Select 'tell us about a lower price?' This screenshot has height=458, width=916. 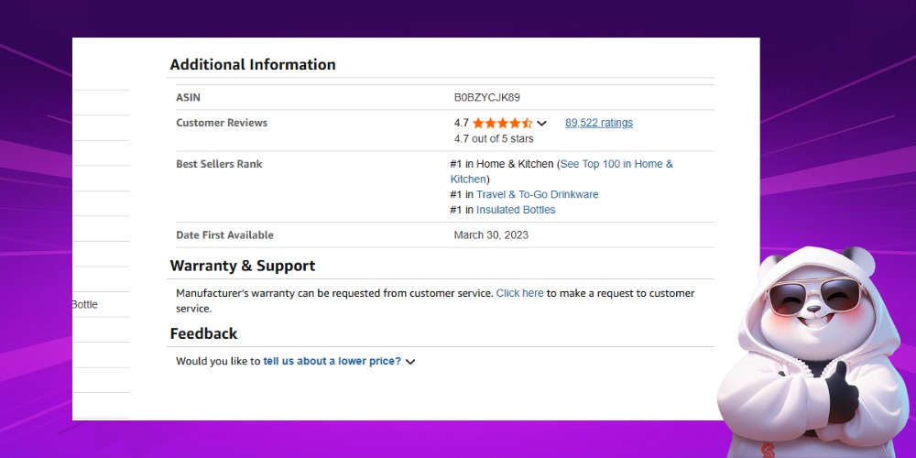point(332,361)
